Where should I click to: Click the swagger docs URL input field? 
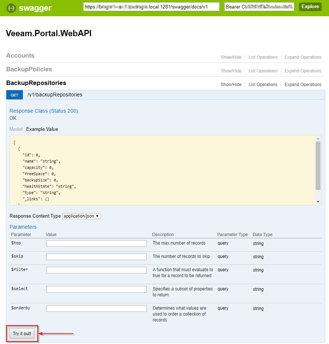click(151, 7)
